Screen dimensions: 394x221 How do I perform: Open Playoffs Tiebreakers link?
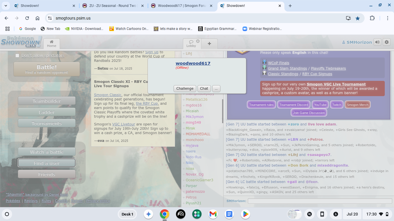point(328,68)
